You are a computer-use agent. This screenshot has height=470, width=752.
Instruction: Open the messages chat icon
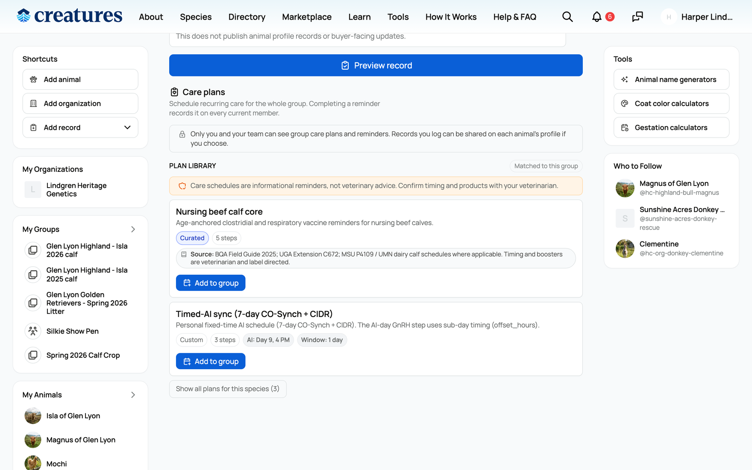pyautogui.click(x=637, y=17)
